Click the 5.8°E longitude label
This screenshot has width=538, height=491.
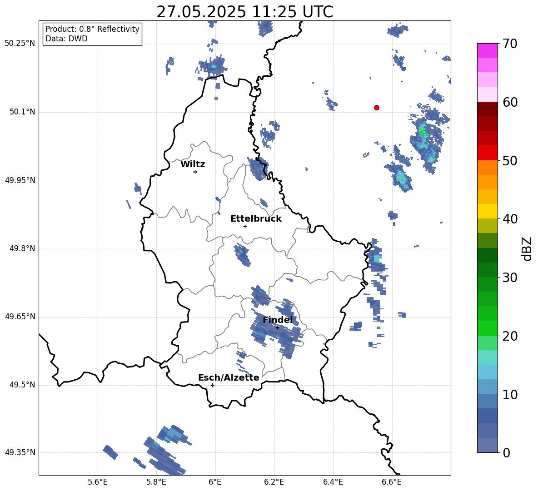coord(156,482)
